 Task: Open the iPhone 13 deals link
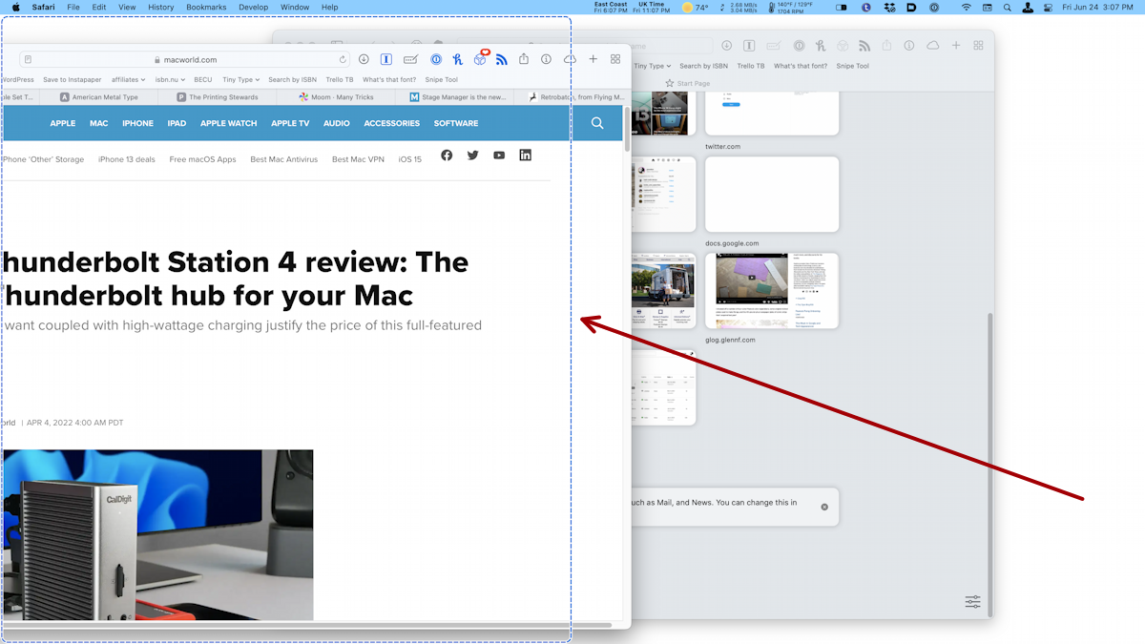click(x=125, y=159)
